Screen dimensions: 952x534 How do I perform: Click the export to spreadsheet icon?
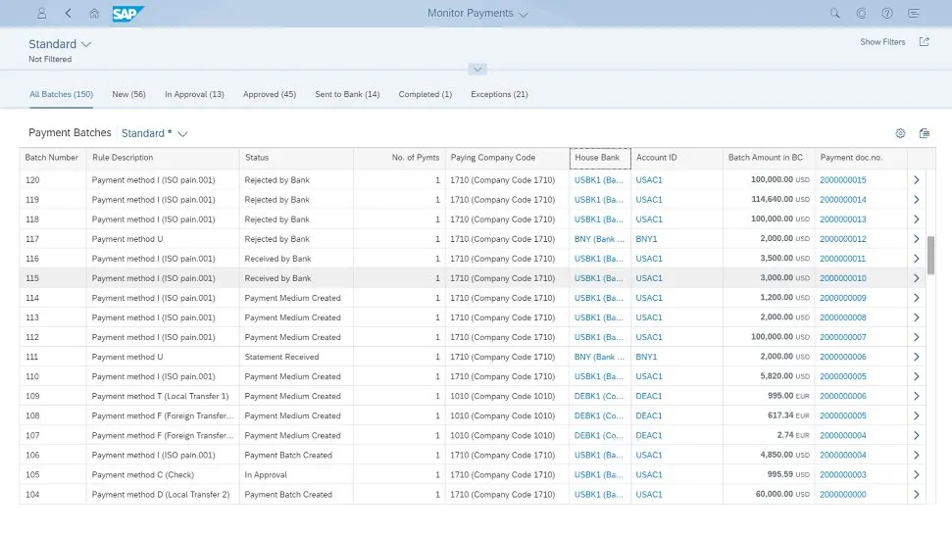pyautogui.click(x=924, y=133)
